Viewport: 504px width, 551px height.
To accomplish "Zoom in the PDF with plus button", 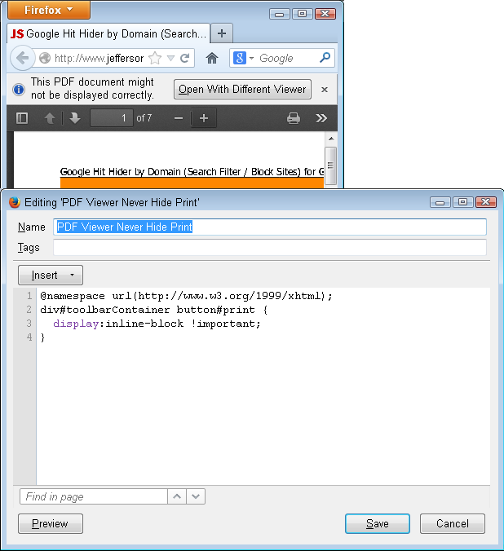I will click(x=204, y=118).
